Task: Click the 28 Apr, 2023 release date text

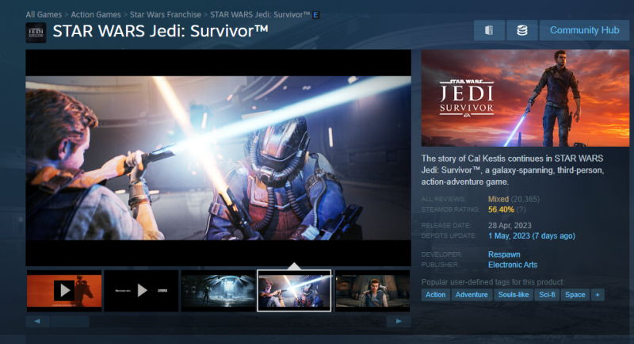Action: [x=510, y=226]
